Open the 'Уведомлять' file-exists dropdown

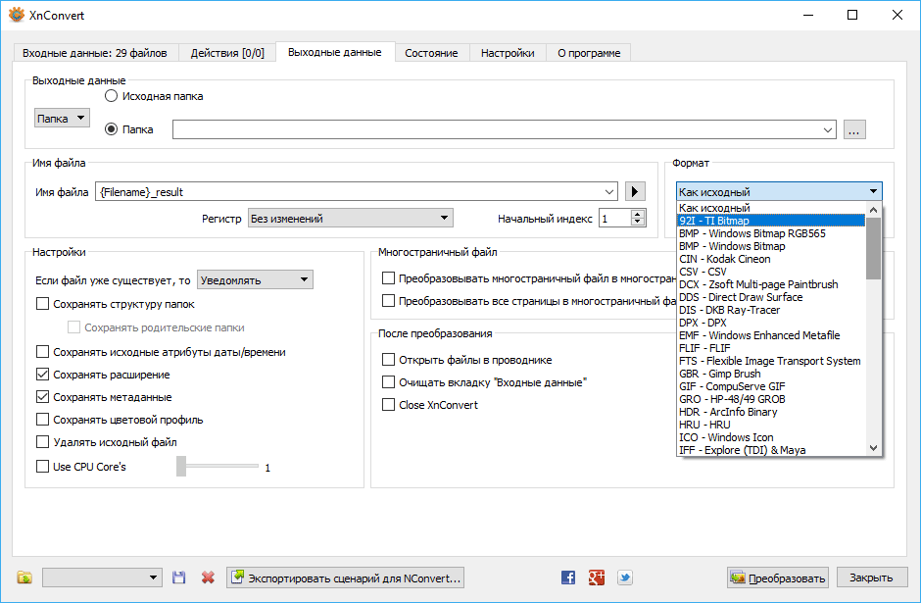(255, 279)
